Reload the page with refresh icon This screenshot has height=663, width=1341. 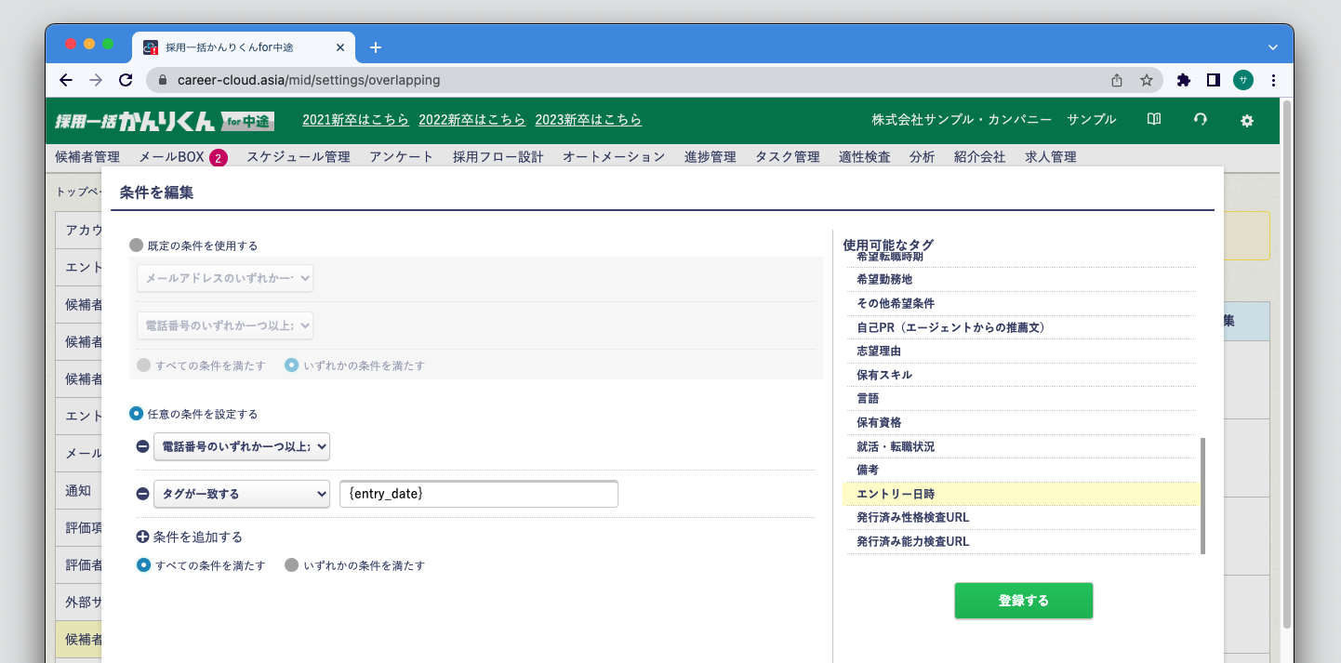(126, 80)
